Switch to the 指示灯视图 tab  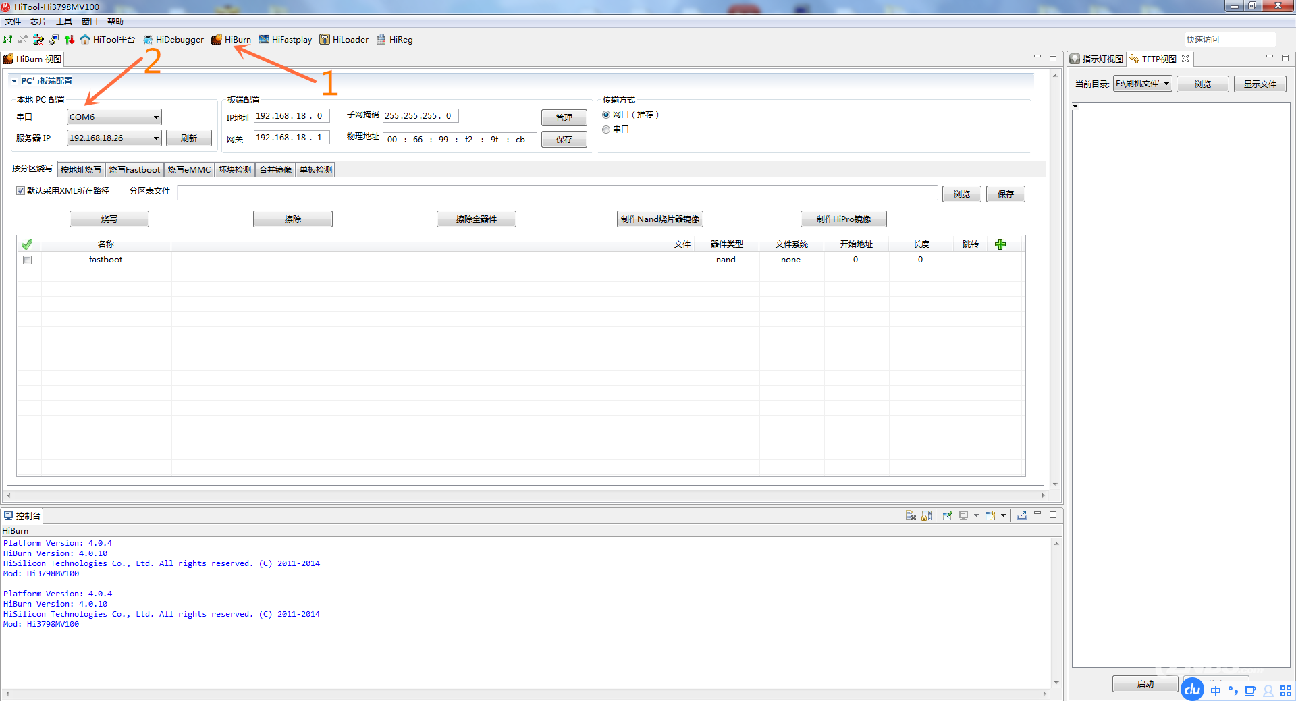pyautogui.click(x=1097, y=59)
